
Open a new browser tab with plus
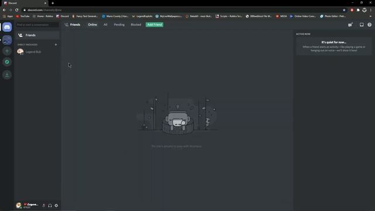pyautogui.click(x=53, y=3)
